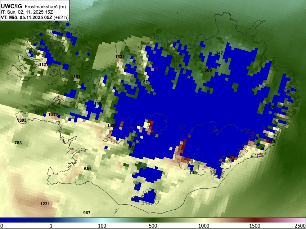Click the map value 1351

click(x=76, y=77)
